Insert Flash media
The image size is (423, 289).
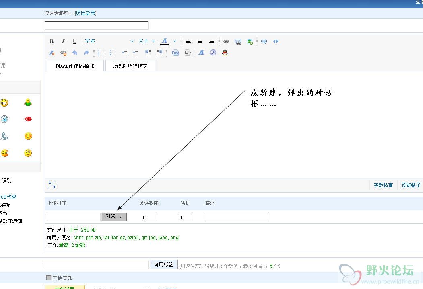(x=213, y=53)
